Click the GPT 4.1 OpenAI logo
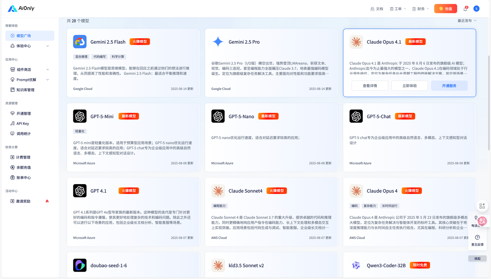The width and height of the screenshot is (491, 279). coord(80,191)
